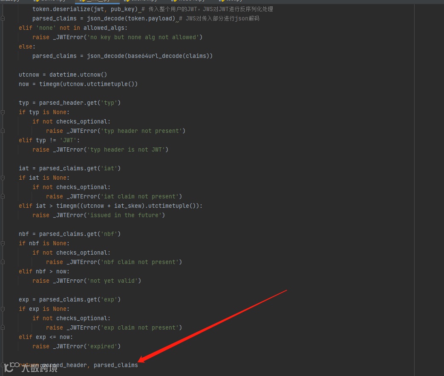Collapse the fold marker beside 'if typ is None:'

(3, 112)
